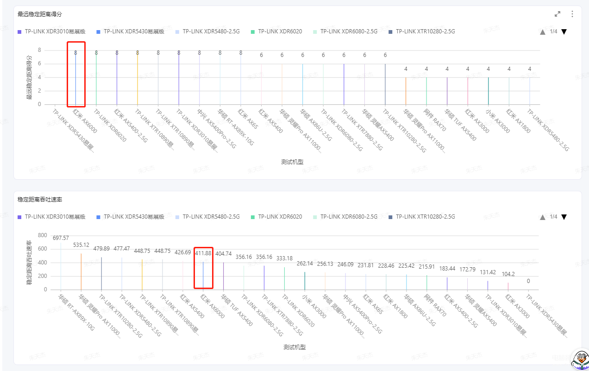Screen dimensions: 589x371
Task: Toggle TP-LINK XTR10280-2.5G legend in 稳定距离吞吐速率 chart
Action: coord(422,217)
